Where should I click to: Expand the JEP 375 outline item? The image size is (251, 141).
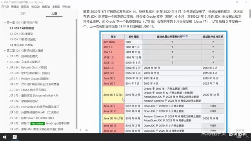point(7,56)
